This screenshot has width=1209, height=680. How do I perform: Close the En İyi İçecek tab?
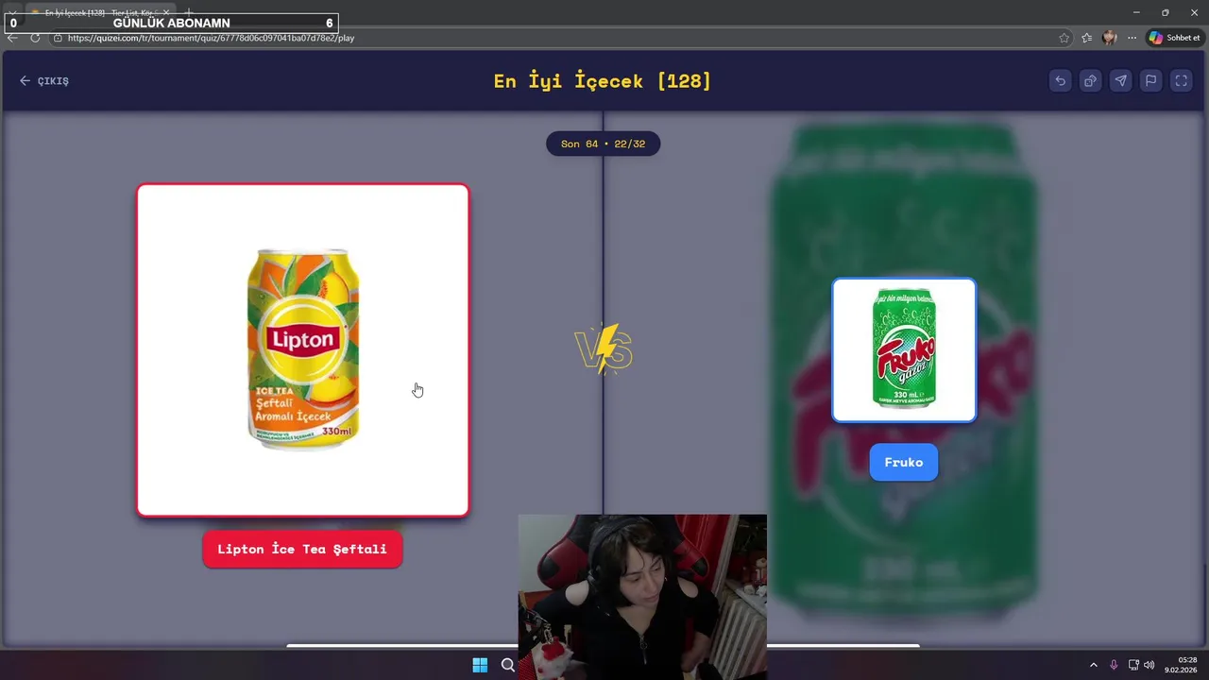point(166,13)
